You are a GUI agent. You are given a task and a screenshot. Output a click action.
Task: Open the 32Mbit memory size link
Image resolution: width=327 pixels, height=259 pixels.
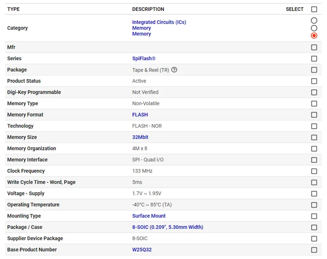(x=141, y=137)
